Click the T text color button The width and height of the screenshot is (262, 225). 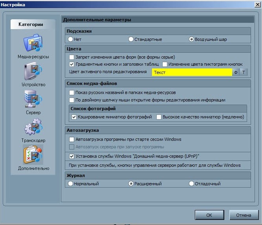pos(244,72)
